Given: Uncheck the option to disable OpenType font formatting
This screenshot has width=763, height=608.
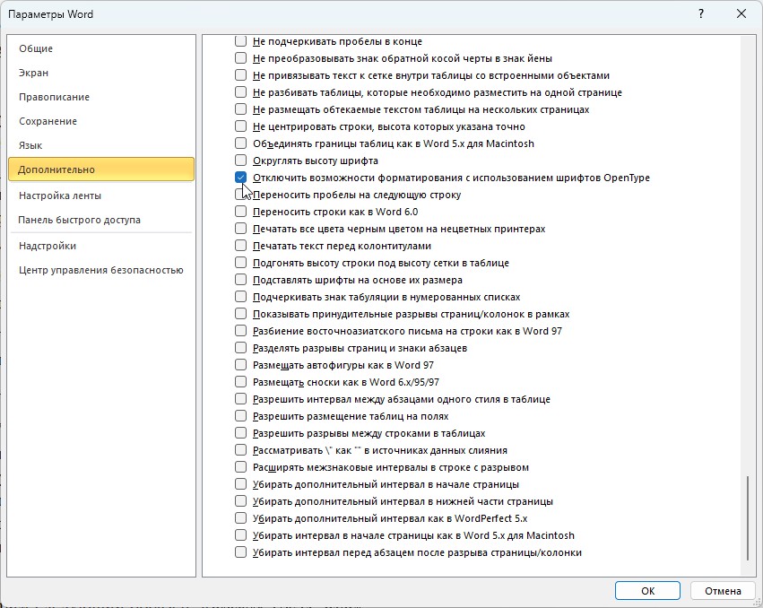Looking at the screenshot, I should pos(240,178).
